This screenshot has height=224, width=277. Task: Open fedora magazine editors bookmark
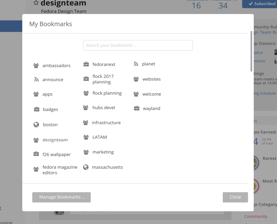pyautogui.click(x=60, y=170)
